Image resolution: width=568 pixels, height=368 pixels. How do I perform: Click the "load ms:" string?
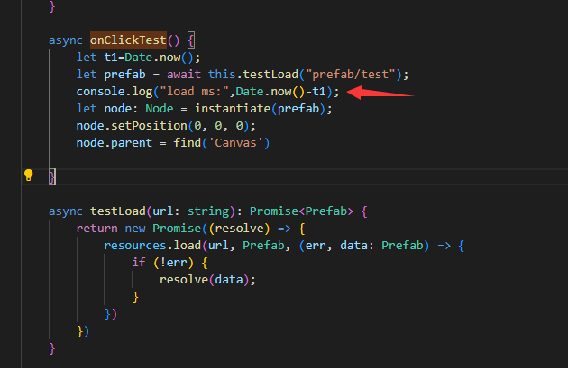pyautogui.click(x=194, y=92)
